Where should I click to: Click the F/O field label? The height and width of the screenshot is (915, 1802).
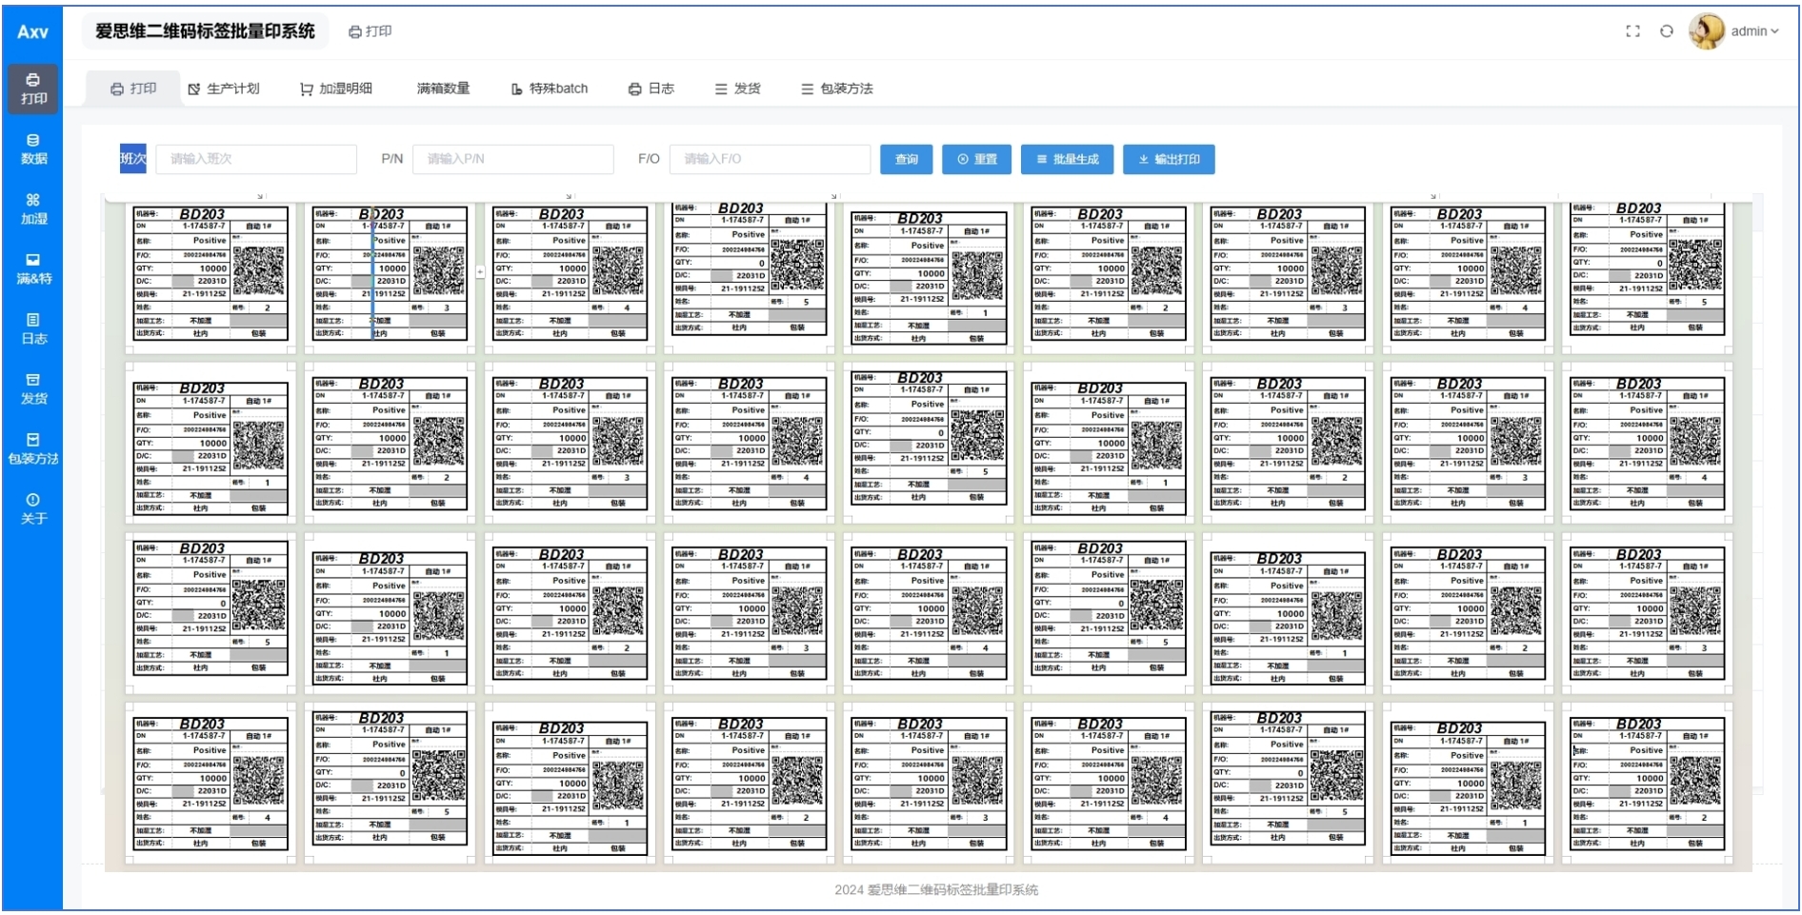[x=649, y=159]
